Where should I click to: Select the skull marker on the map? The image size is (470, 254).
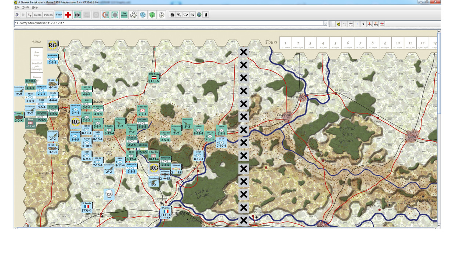[x=109, y=194]
